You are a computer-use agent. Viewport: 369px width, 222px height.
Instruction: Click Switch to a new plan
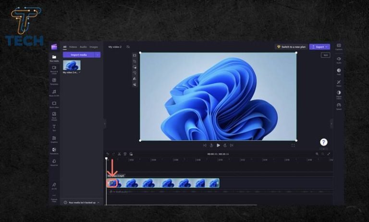click(291, 47)
